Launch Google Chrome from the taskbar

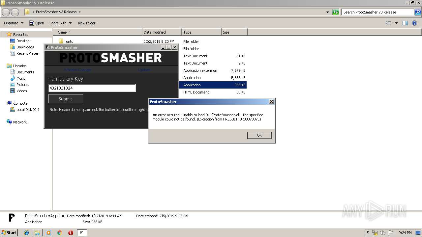[x=60, y=233]
